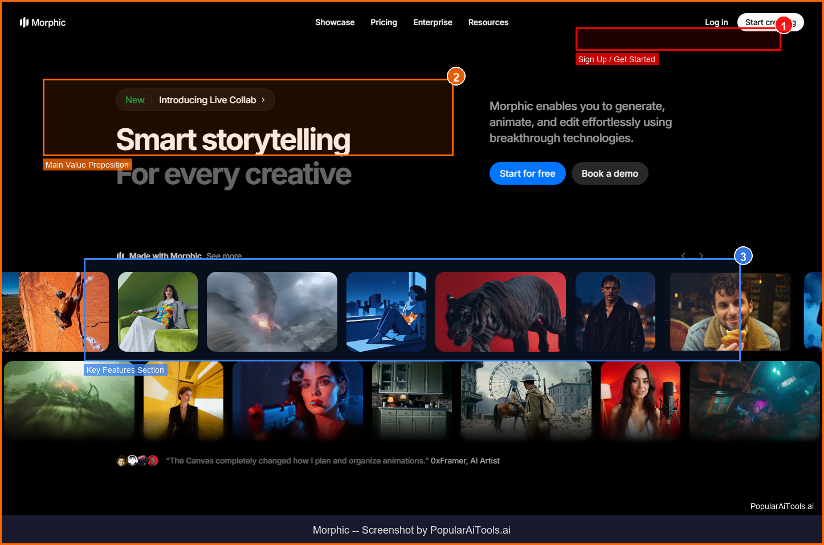824x545 pixels.
Task: Click the user avatars beside the testimonial
Action: pos(137,461)
